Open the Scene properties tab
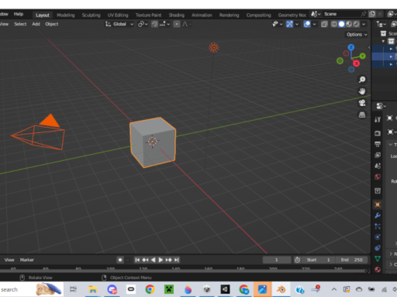397x297 pixels. point(378,166)
